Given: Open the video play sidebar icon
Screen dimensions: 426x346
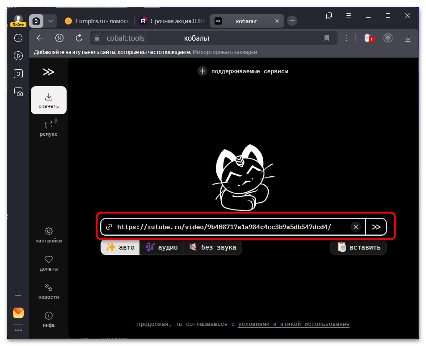Looking at the screenshot, I should (18, 56).
